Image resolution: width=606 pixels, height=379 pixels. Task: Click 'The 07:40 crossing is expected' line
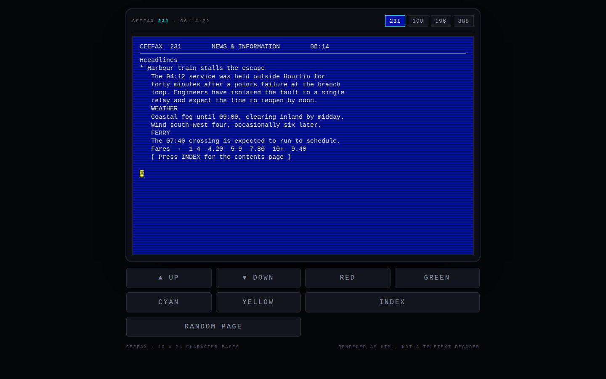[245, 141]
